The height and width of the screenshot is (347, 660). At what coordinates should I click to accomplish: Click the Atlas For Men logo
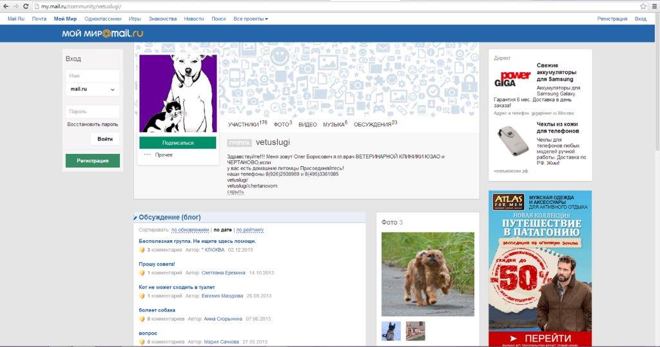click(509, 202)
